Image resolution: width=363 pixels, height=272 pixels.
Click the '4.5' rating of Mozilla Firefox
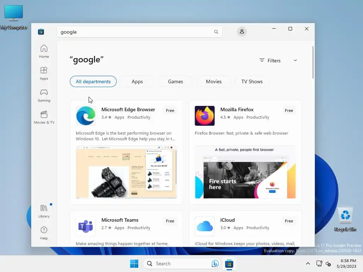tap(225, 117)
